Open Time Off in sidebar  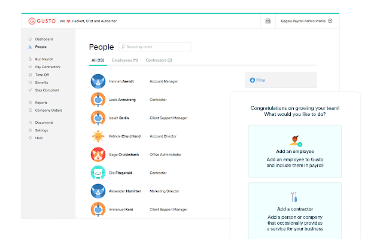(x=42, y=75)
